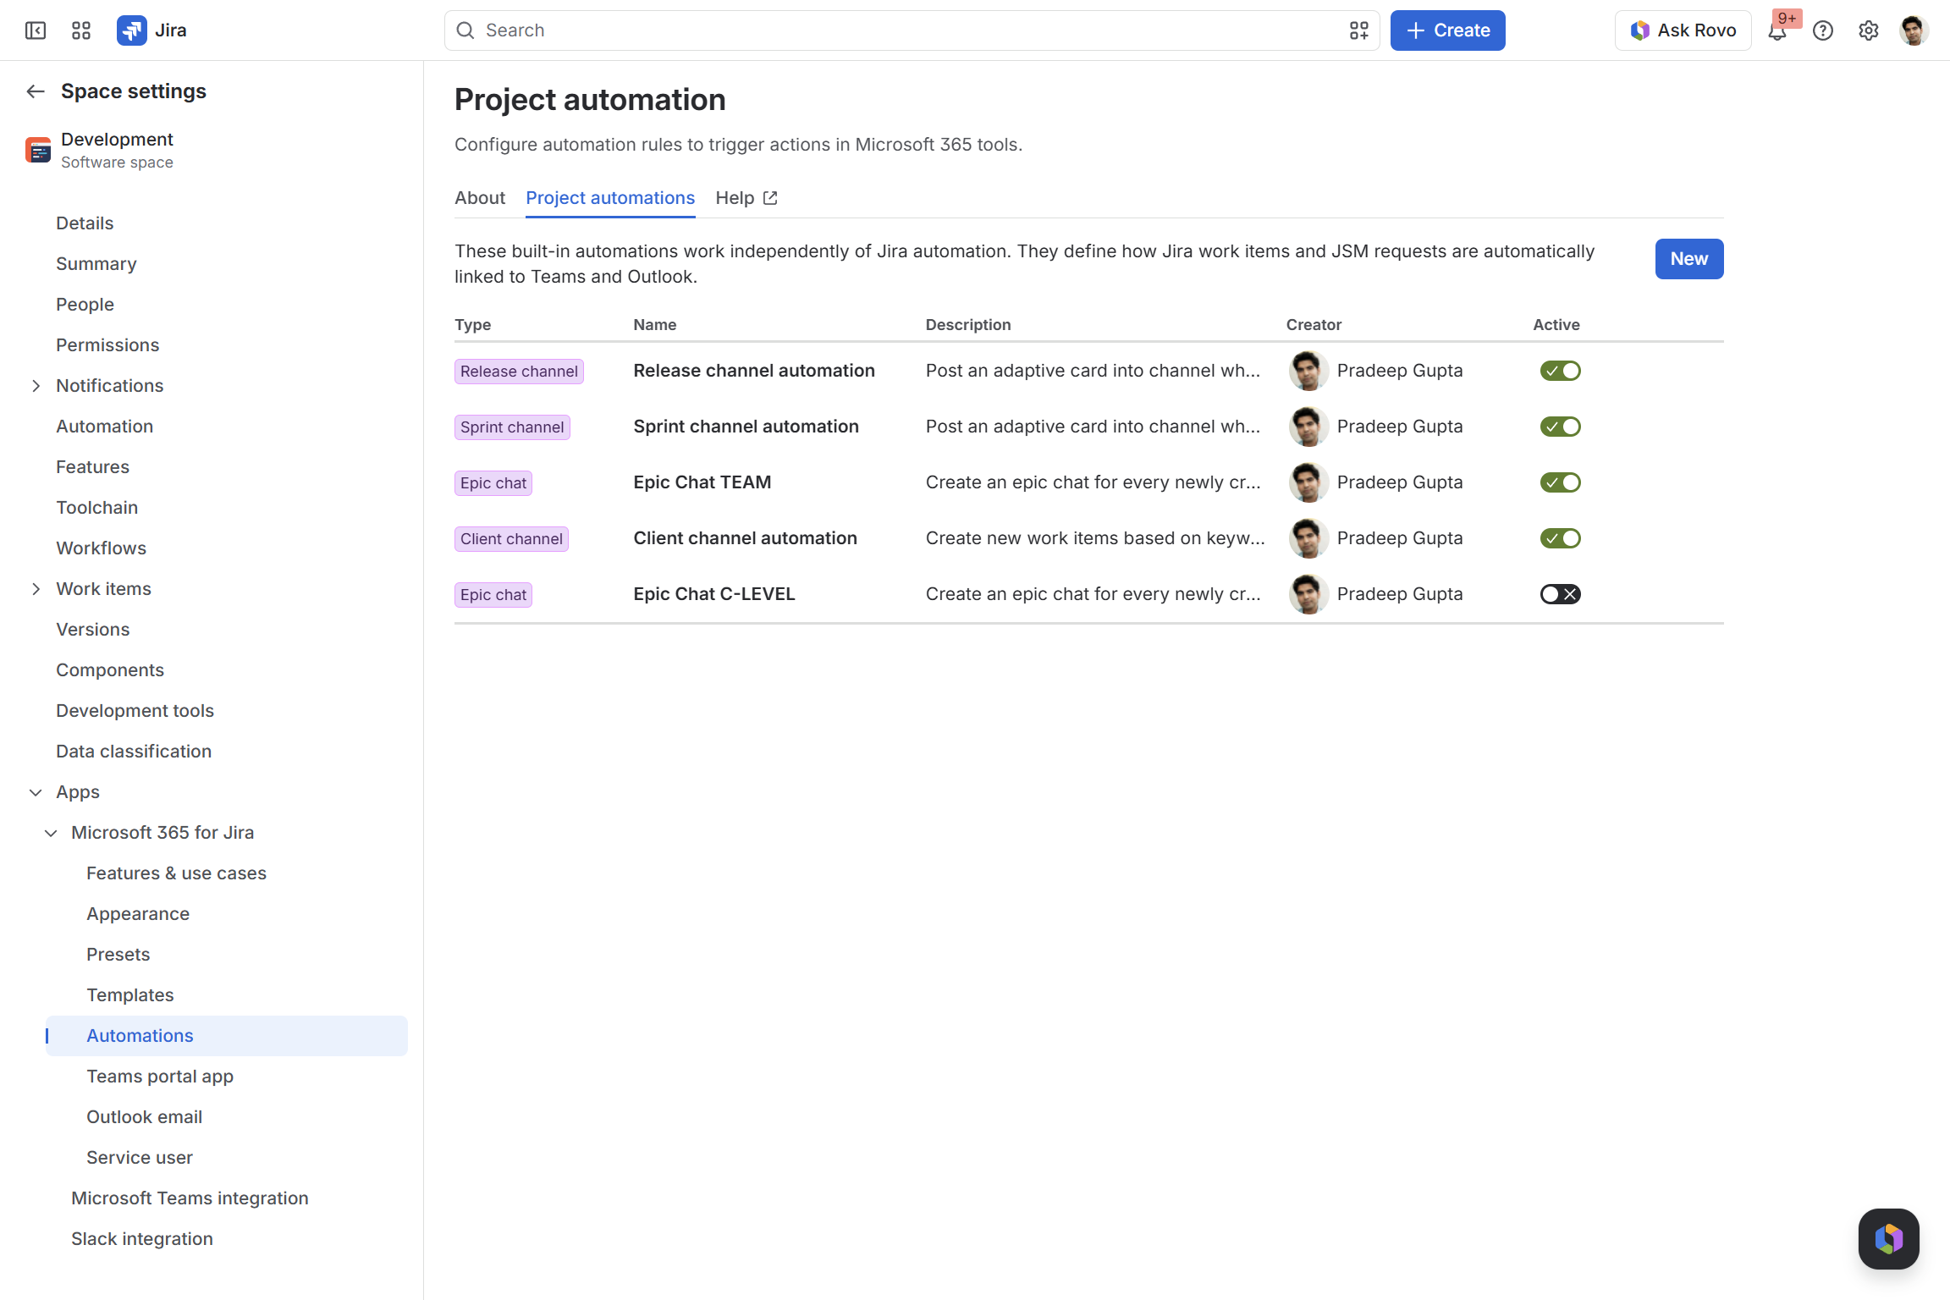
Task: Open Templates in the sidebar
Action: [130, 995]
